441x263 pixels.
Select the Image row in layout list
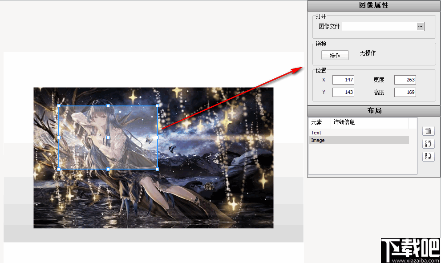359,140
